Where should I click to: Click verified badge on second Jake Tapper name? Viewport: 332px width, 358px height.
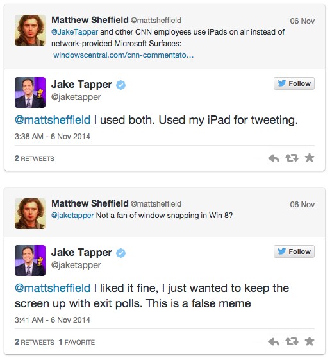pos(121,253)
